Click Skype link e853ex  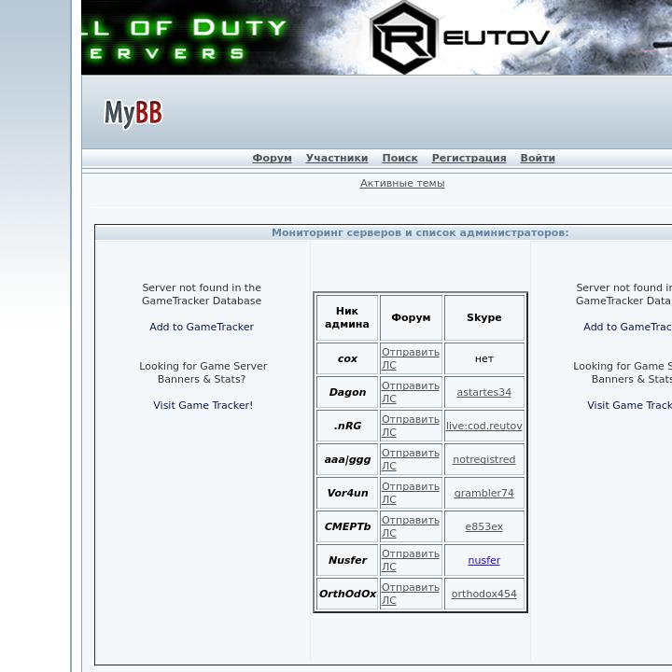click(x=483, y=526)
